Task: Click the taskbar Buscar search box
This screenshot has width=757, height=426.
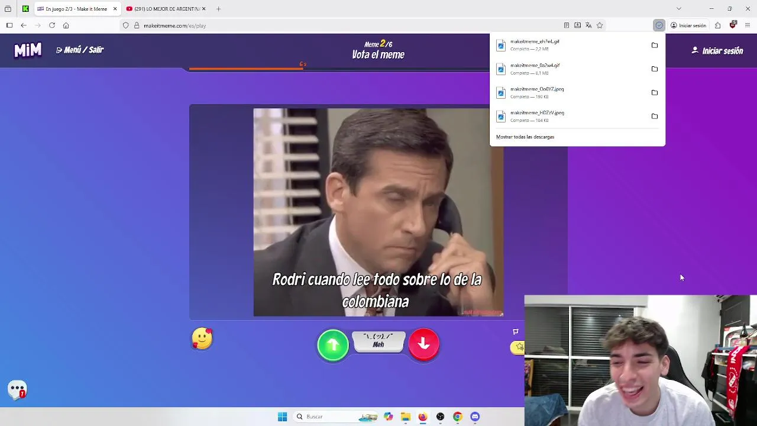Action: [x=336, y=417]
